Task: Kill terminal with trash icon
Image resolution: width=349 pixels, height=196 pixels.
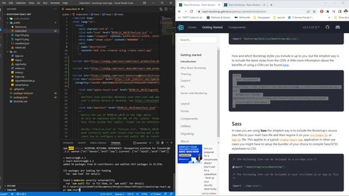Action: (x=163, y=143)
